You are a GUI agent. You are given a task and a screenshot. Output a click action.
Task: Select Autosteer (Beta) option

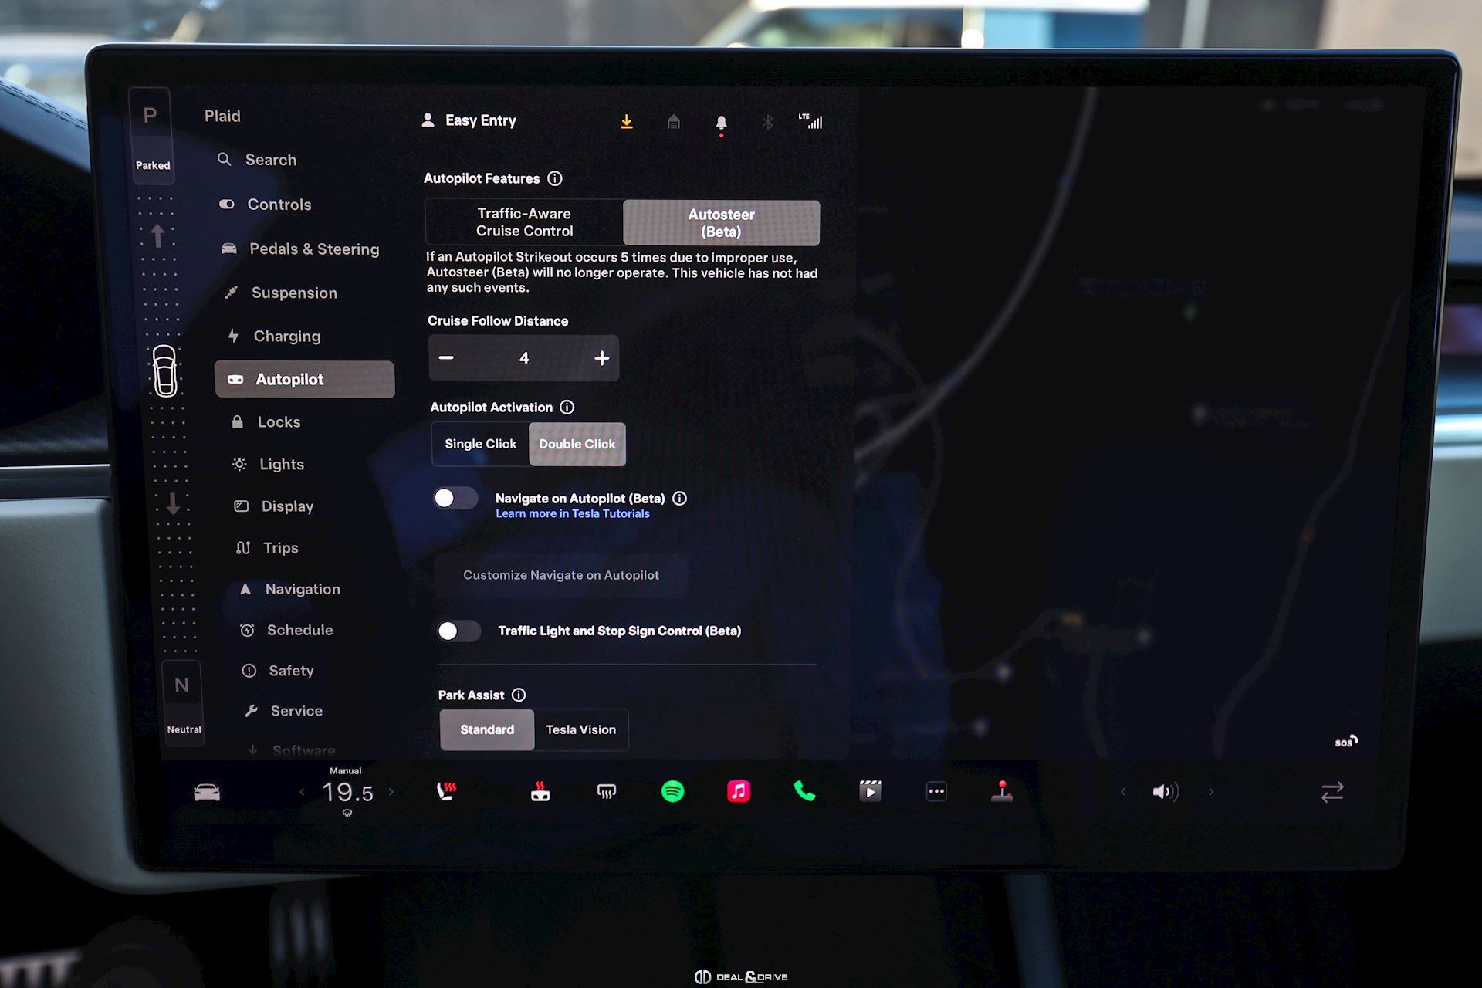[721, 223]
